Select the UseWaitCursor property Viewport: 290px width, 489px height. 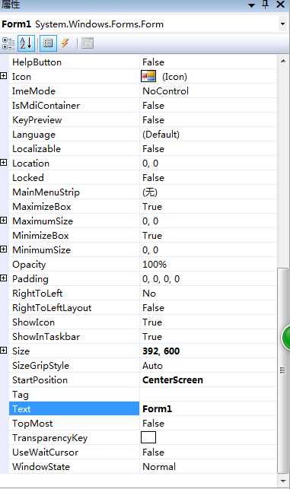45,452
